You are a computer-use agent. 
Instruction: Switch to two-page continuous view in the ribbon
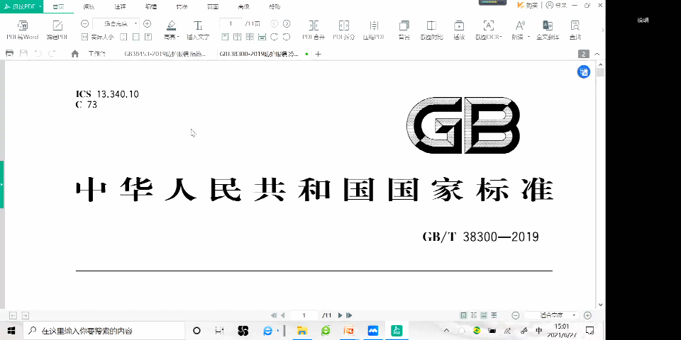[250, 37]
